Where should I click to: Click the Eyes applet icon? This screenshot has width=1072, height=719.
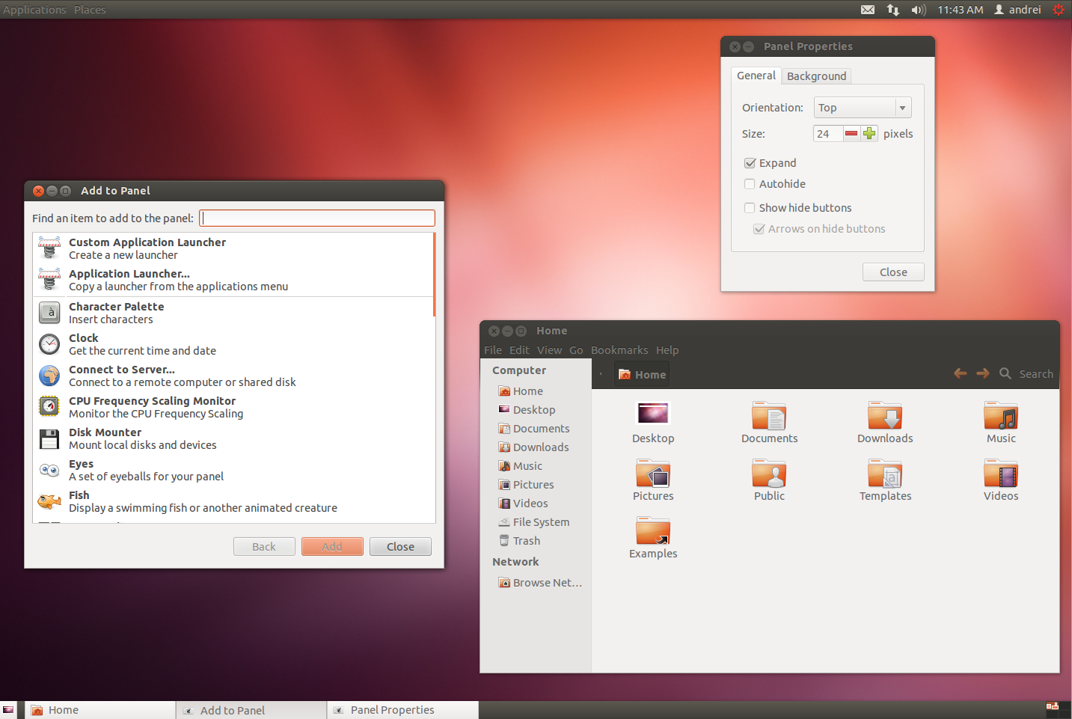49,470
